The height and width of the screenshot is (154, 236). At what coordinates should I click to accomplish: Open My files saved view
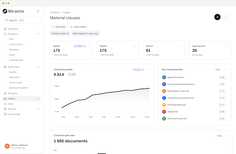click(13, 72)
